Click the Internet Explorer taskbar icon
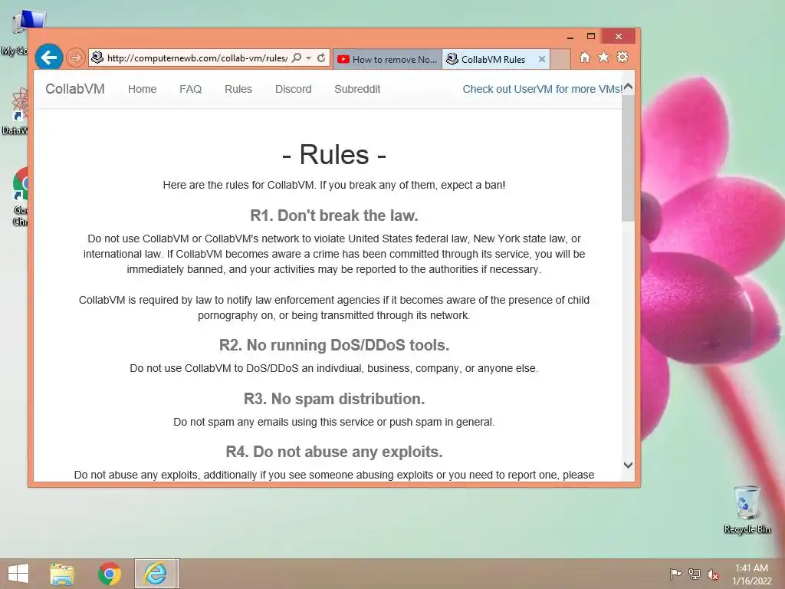 (x=156, y=574)
